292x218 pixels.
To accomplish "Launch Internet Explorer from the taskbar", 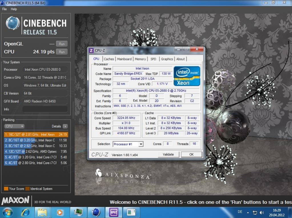I will (x=25, y=212).
